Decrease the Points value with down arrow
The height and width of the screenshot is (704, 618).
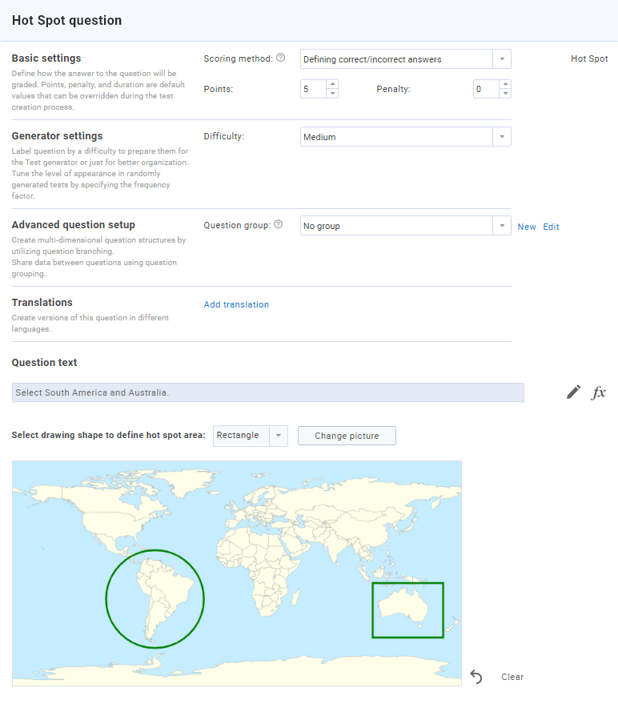(332, 93)
